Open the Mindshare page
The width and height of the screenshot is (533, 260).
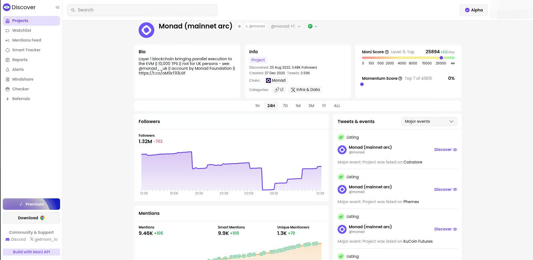click(23, 79)
